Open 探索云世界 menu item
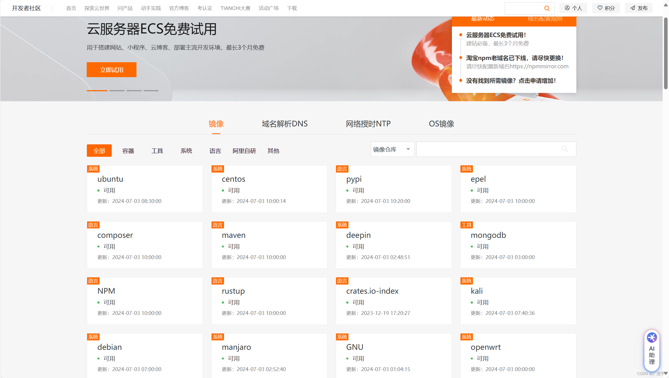This screenshot has width=669, height=378. pos(97,8)
